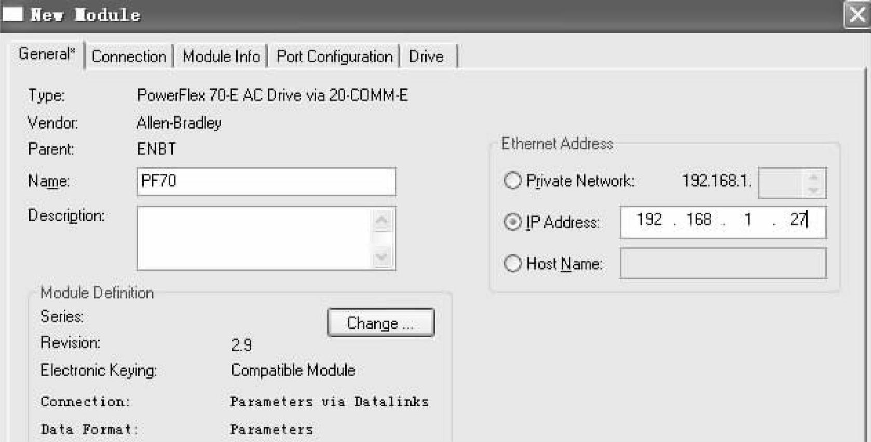Open the Drive tab
The height and width of the screenshot is (442, 871).
(426, 56)
